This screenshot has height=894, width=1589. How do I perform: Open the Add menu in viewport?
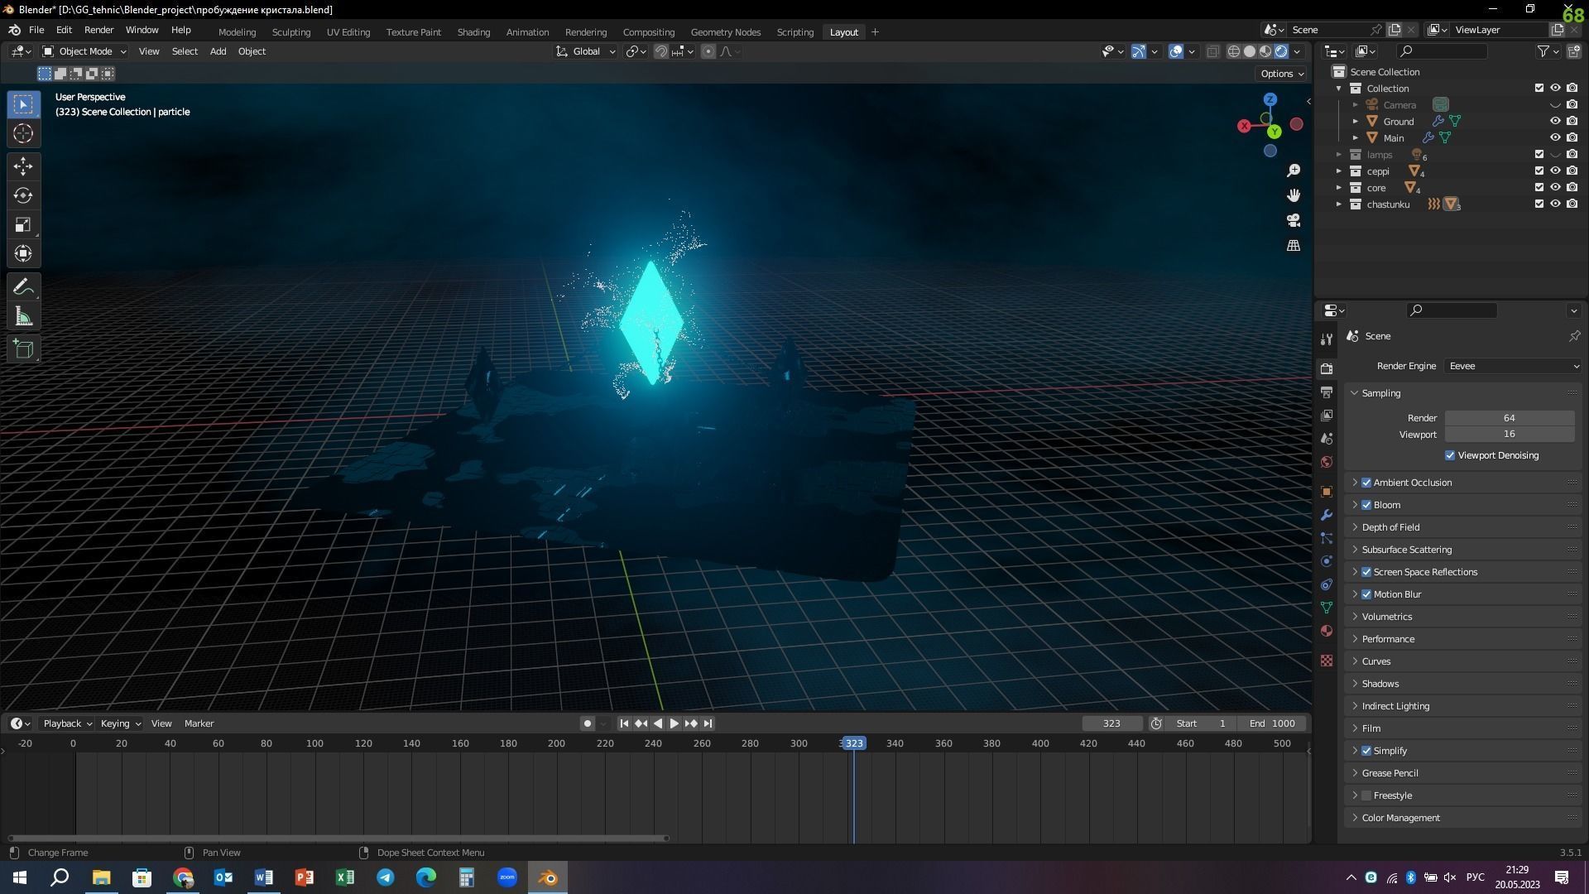coord(218,51)
